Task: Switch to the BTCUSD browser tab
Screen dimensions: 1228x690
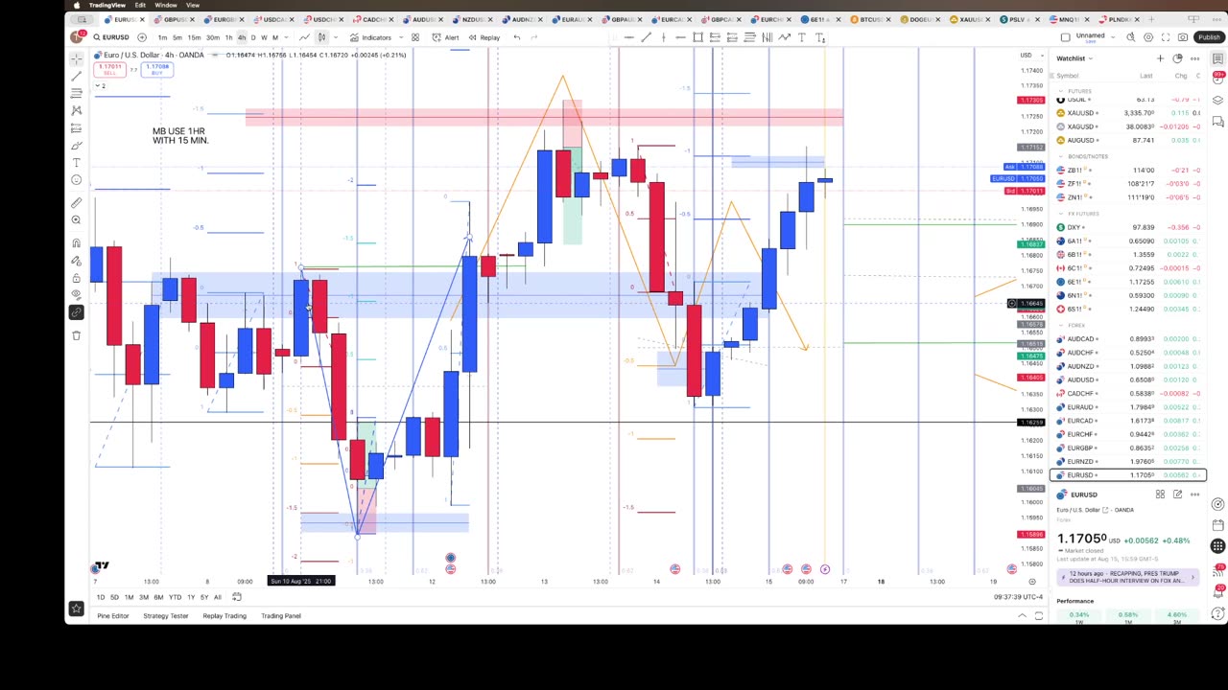Action: point(868,19)
